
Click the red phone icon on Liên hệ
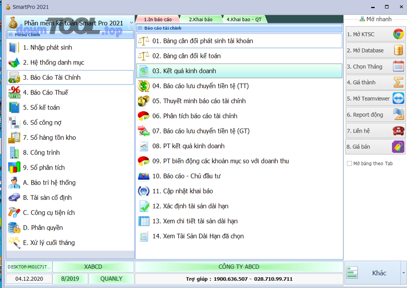(398, 131)
